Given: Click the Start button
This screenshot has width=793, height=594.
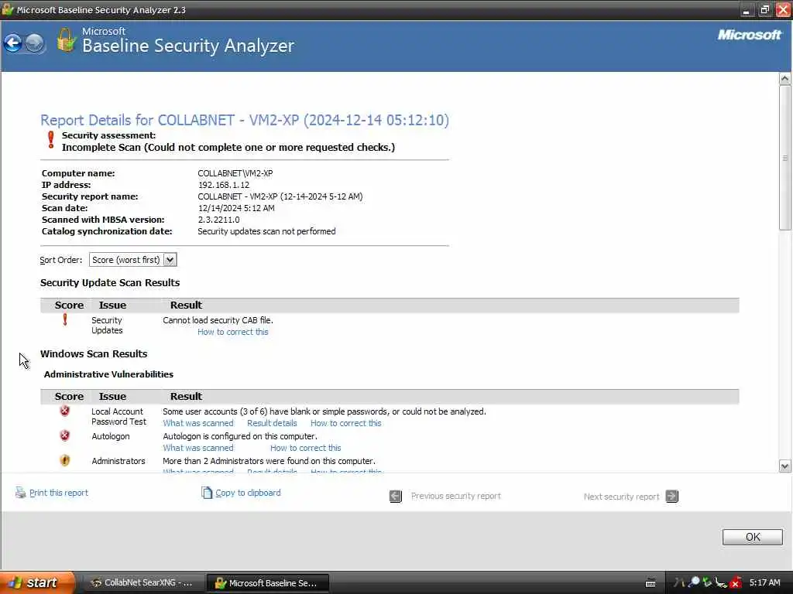Looking at the screenshot, I should (x=37, y=582).
